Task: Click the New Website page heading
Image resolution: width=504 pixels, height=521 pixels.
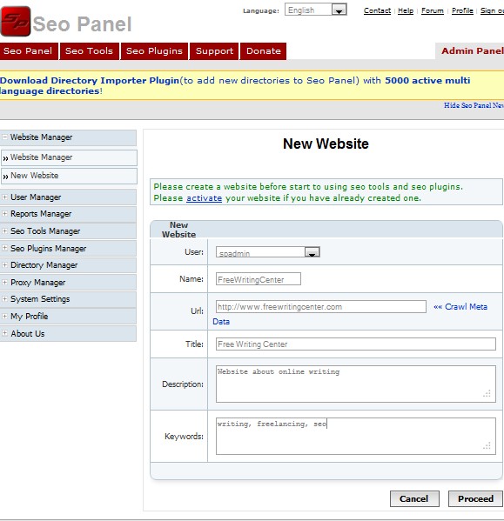Action: (326, 144)
